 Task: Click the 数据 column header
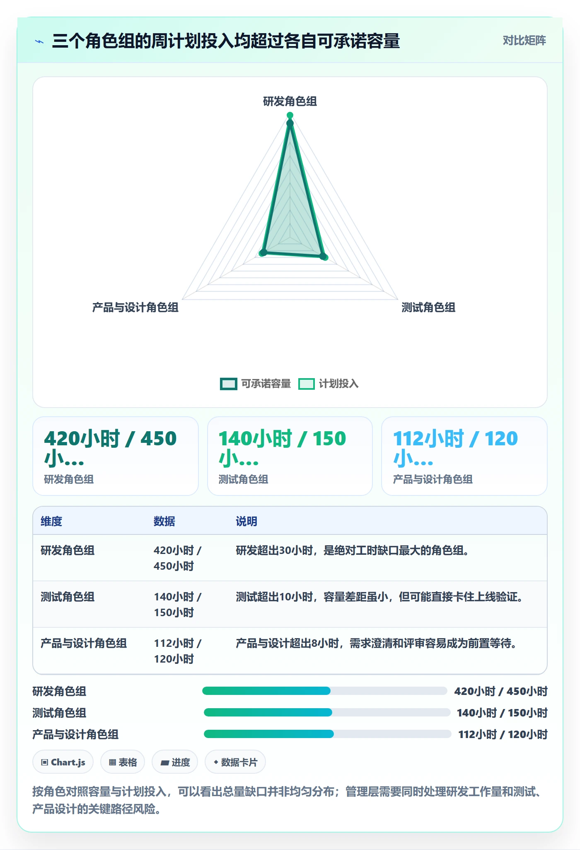pos(164,521)
